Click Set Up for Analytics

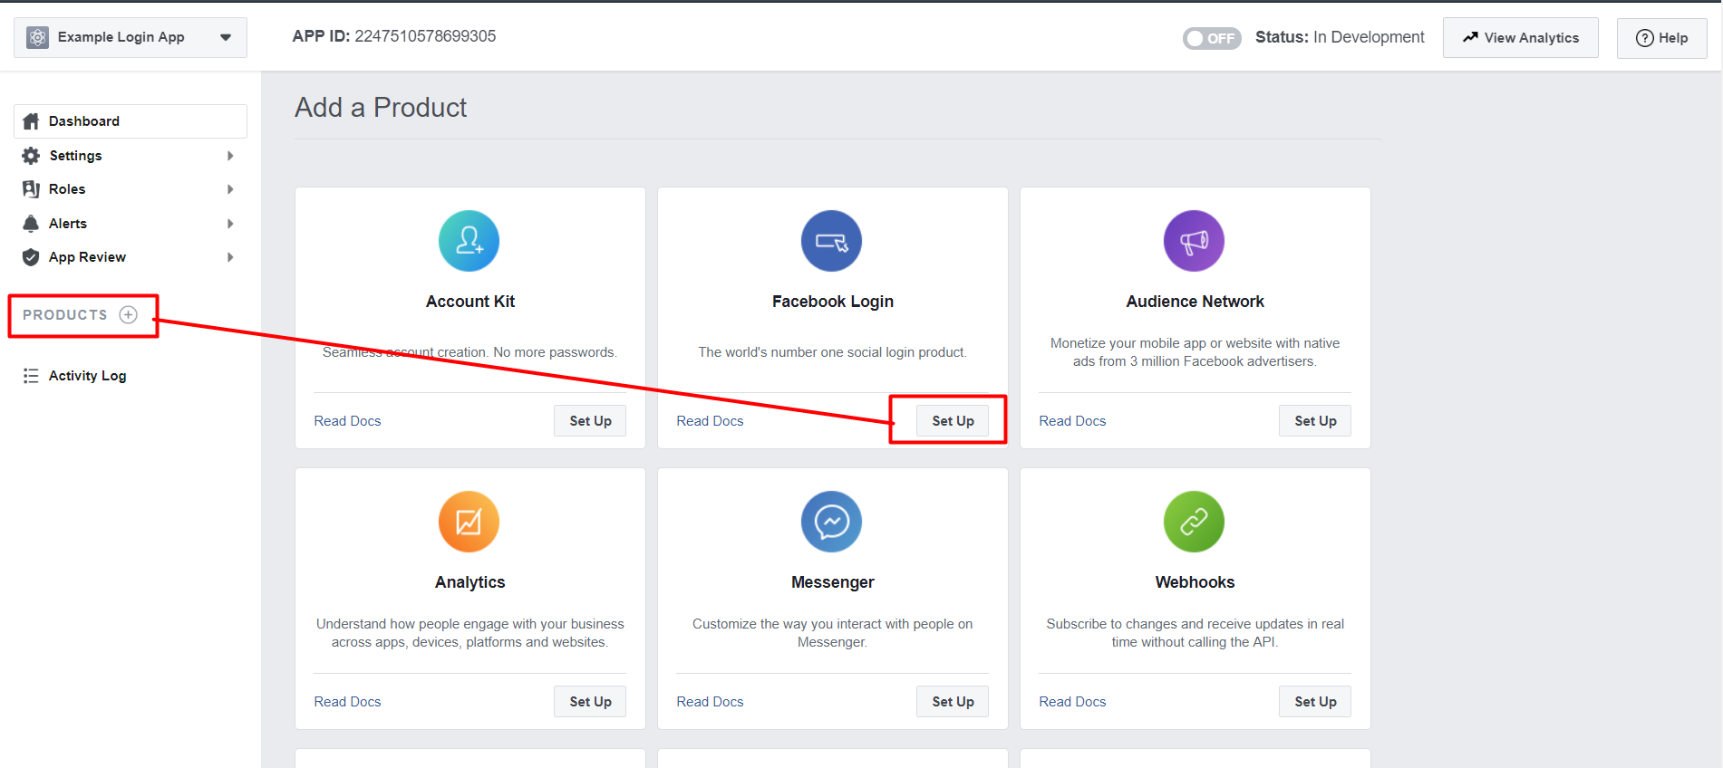(x=590, y=702)
